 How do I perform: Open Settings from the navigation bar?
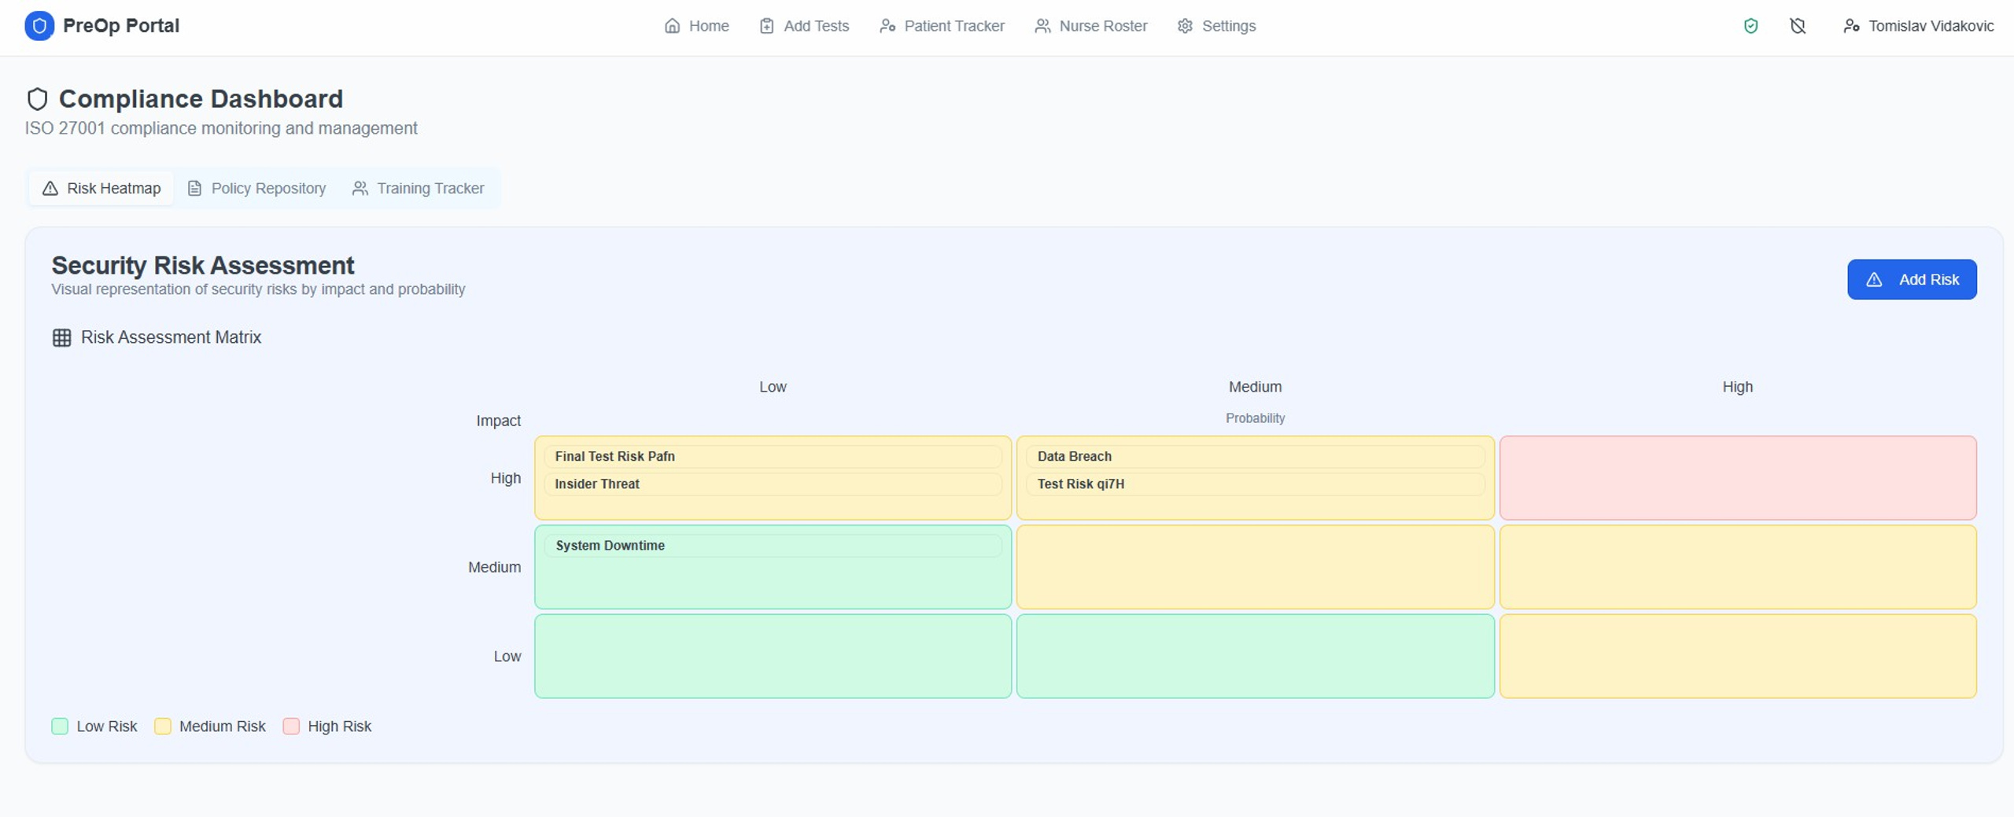[1216, 26]
